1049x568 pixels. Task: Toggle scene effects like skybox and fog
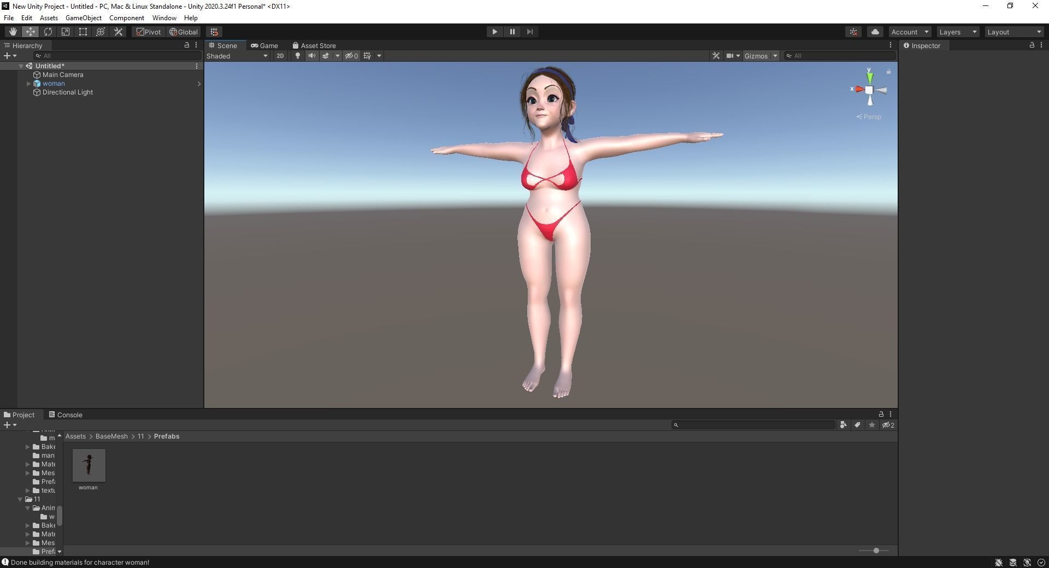pyautogui.click(x=326, y=56)
